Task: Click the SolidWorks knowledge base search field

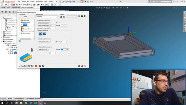Action: [x=160, y=1]
